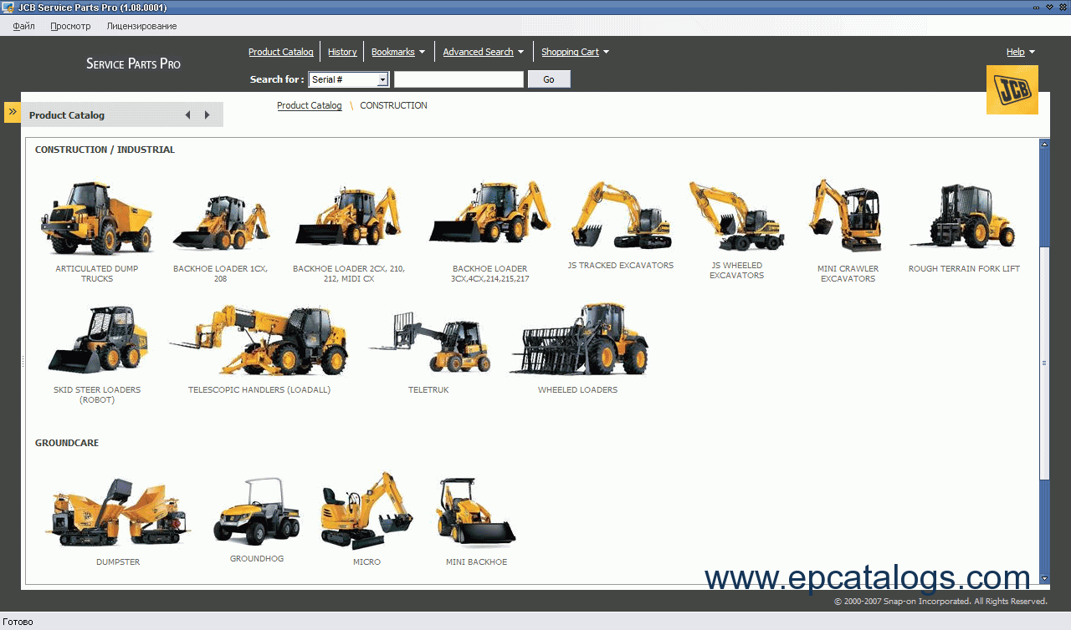
Task: Click the MICRO label
Action: (366, 562)
